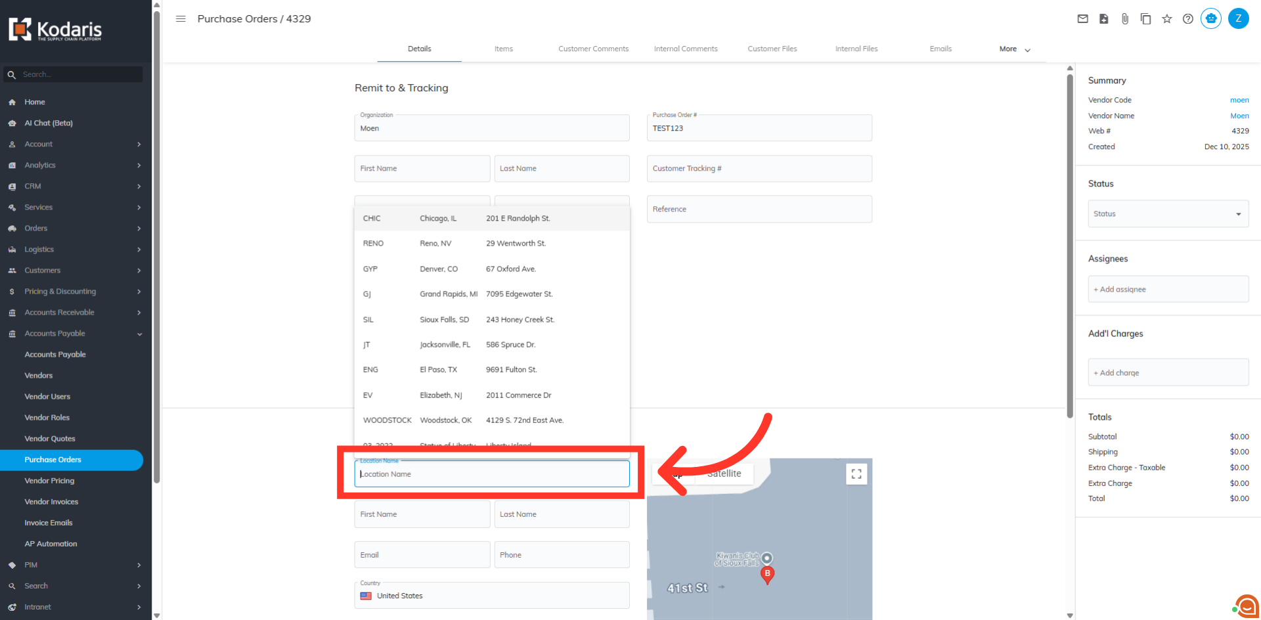Open the AI robot assistant icon
This screenshot has height=620, width=1261.
pyautogui.click(x=1211, y=18)
